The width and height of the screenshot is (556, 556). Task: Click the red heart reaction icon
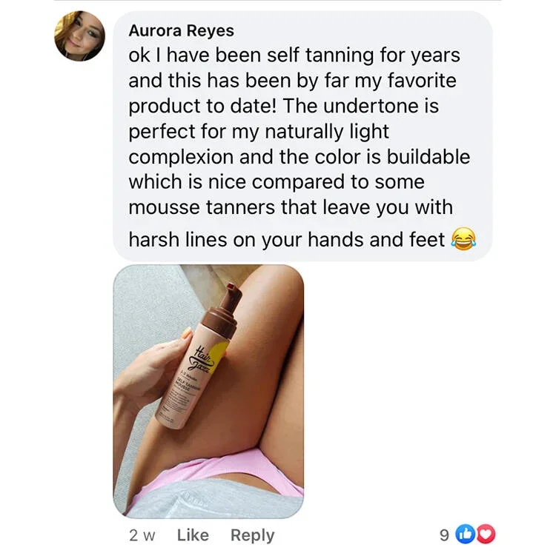pos(486,534)
